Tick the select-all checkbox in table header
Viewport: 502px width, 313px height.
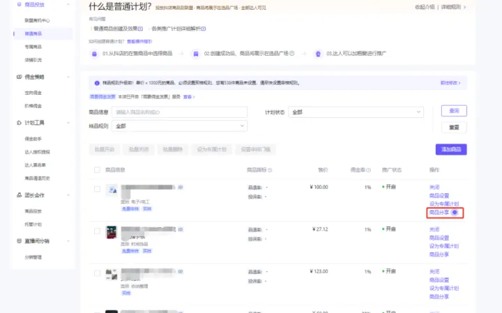[98, 170]
